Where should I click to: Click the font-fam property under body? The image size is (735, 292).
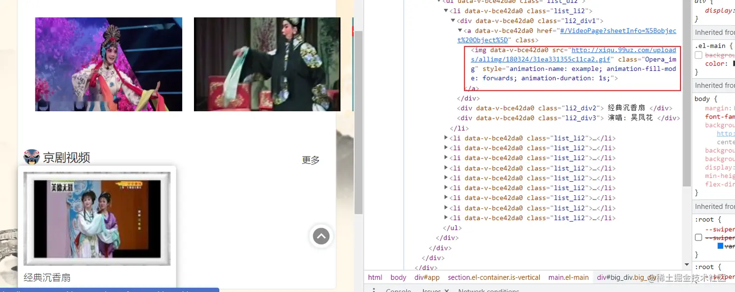[720, 117]
